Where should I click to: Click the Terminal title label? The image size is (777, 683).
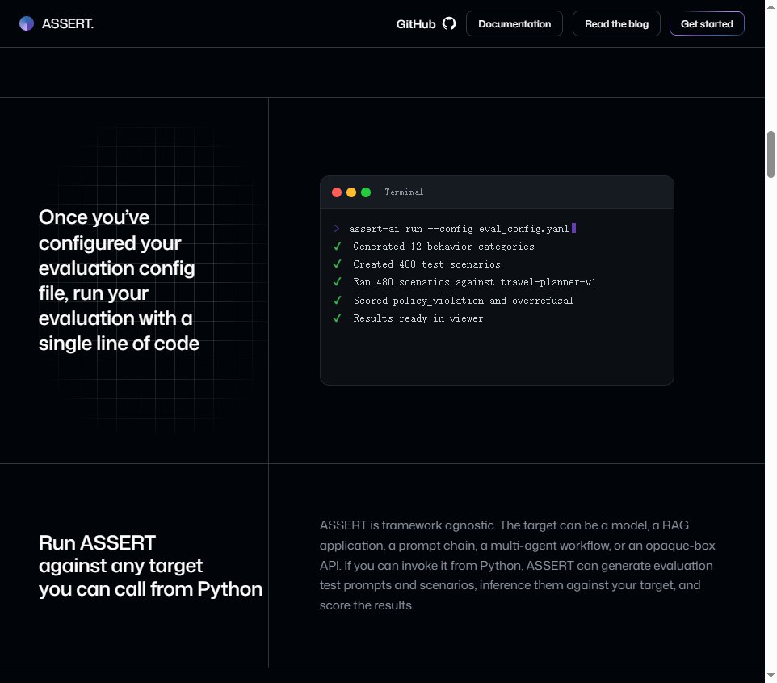click(x=404, y=192)
